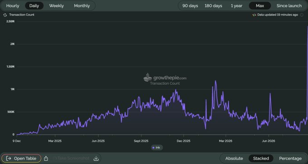Image resolution: width=308 pixels, height=164 pixels.
Task: Click the chart peak above 1M after Dec 2025
Action: [x=216, y=81]
